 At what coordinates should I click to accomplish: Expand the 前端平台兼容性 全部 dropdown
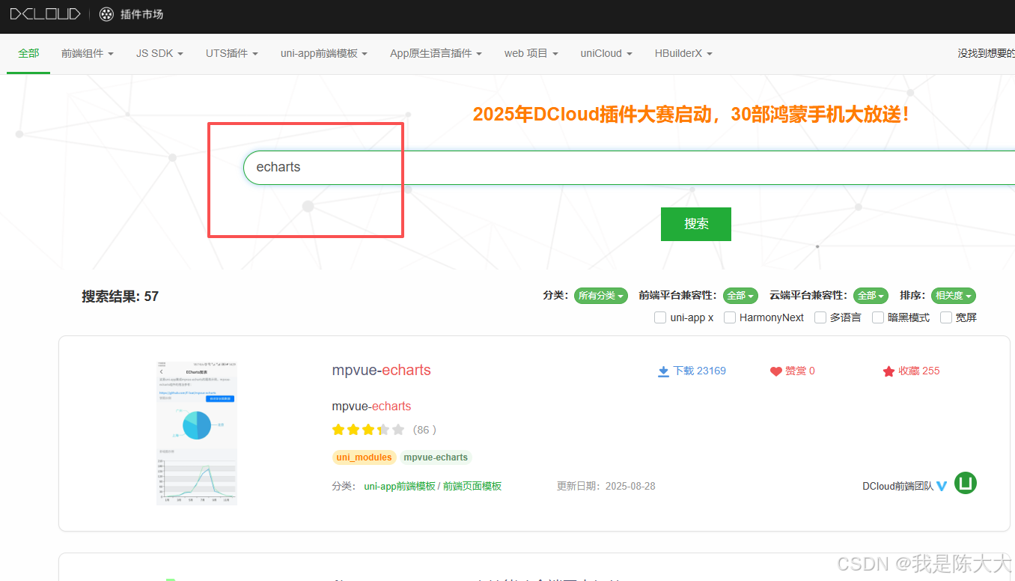(x=740, y=296)
